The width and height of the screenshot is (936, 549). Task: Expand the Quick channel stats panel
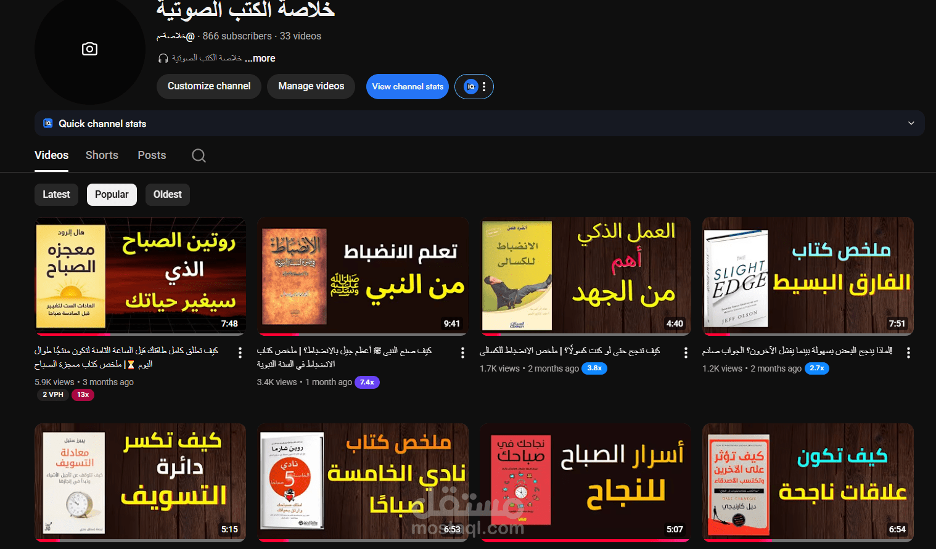coord(911,123)
